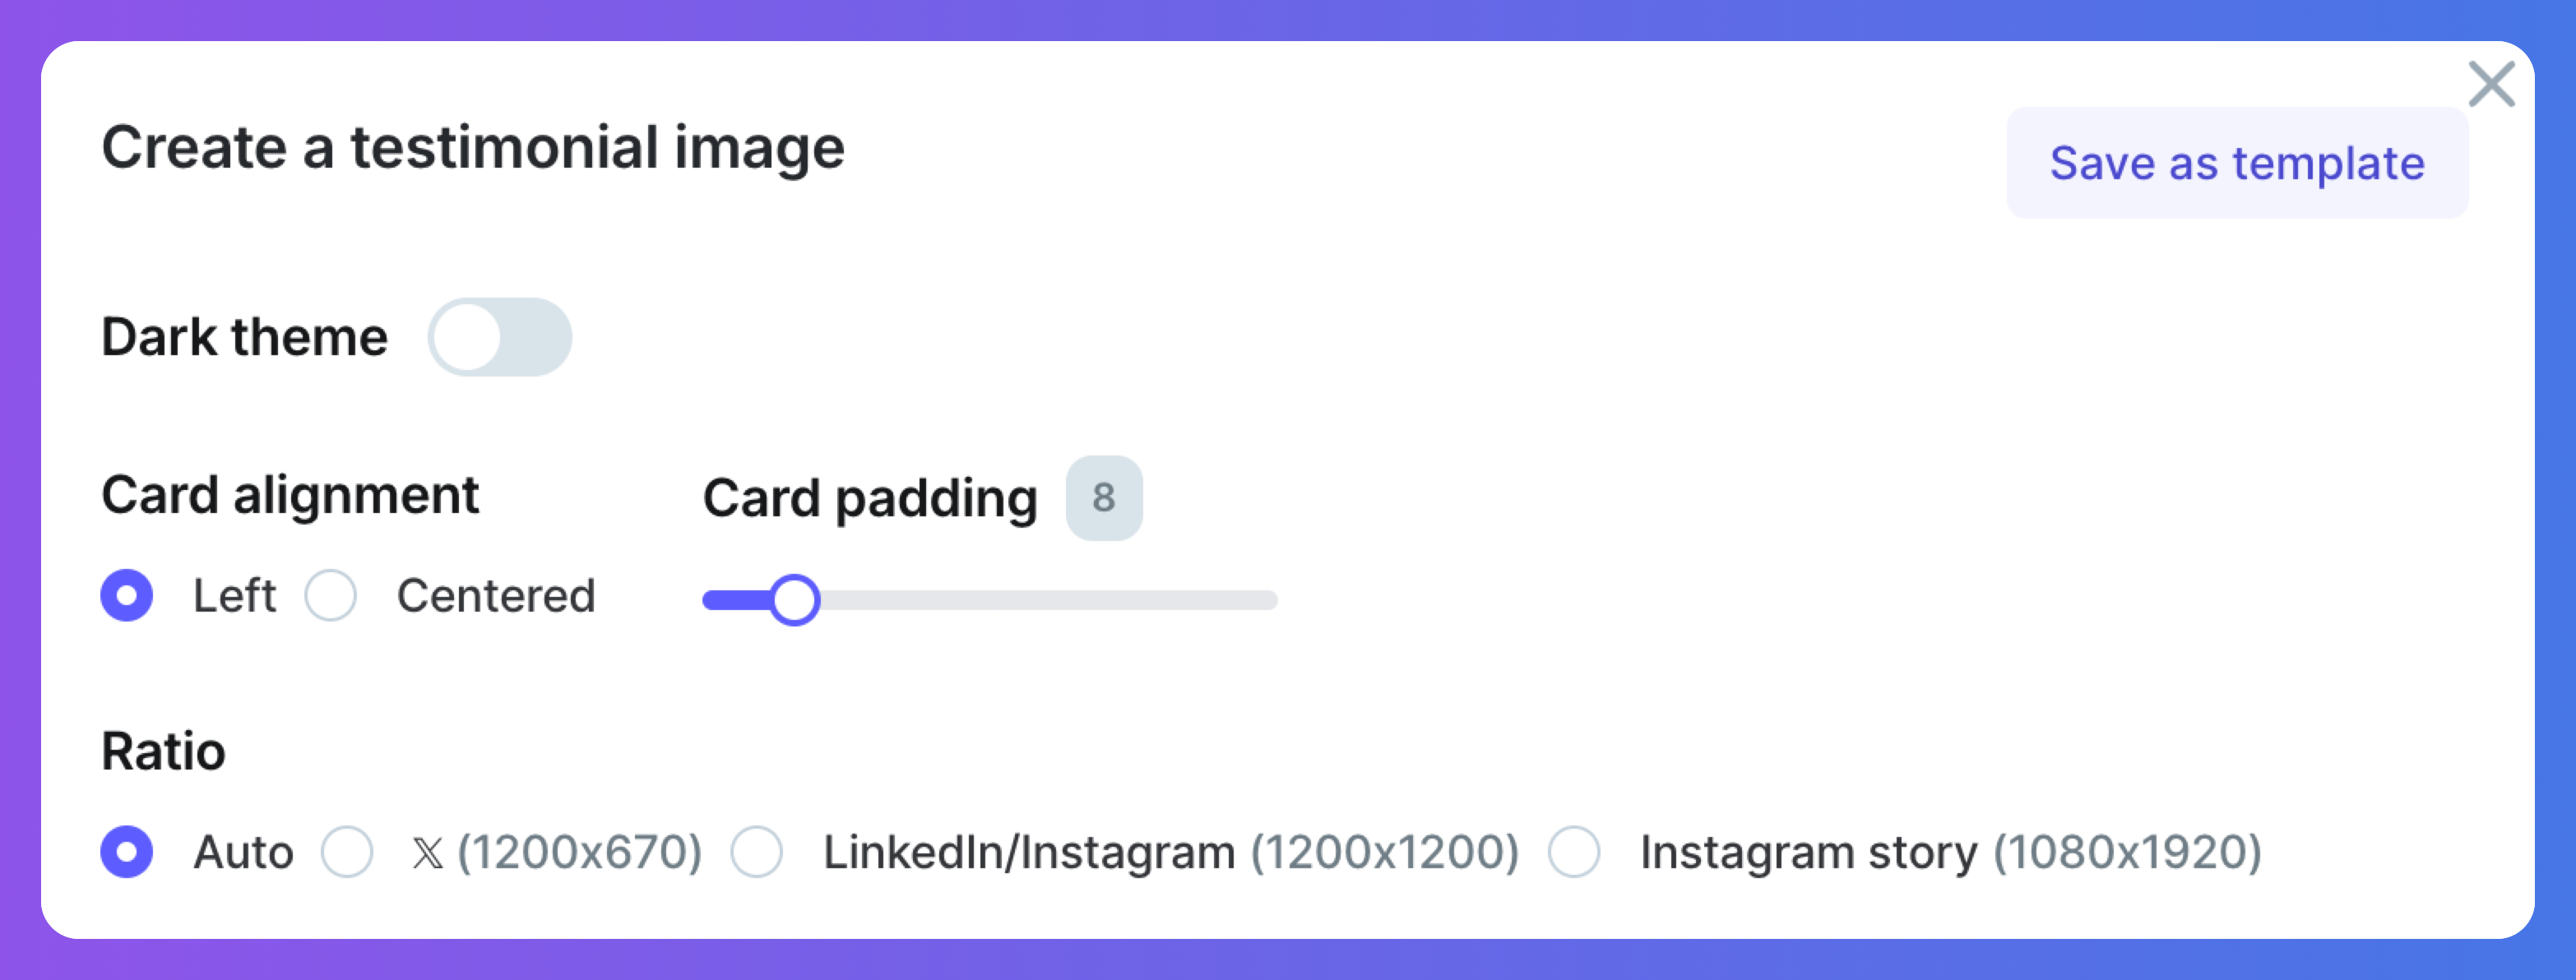This screenshot has height=980, width=2576.
Task: Close the testimonial image dialog
Action: [x=2490, y=84]
